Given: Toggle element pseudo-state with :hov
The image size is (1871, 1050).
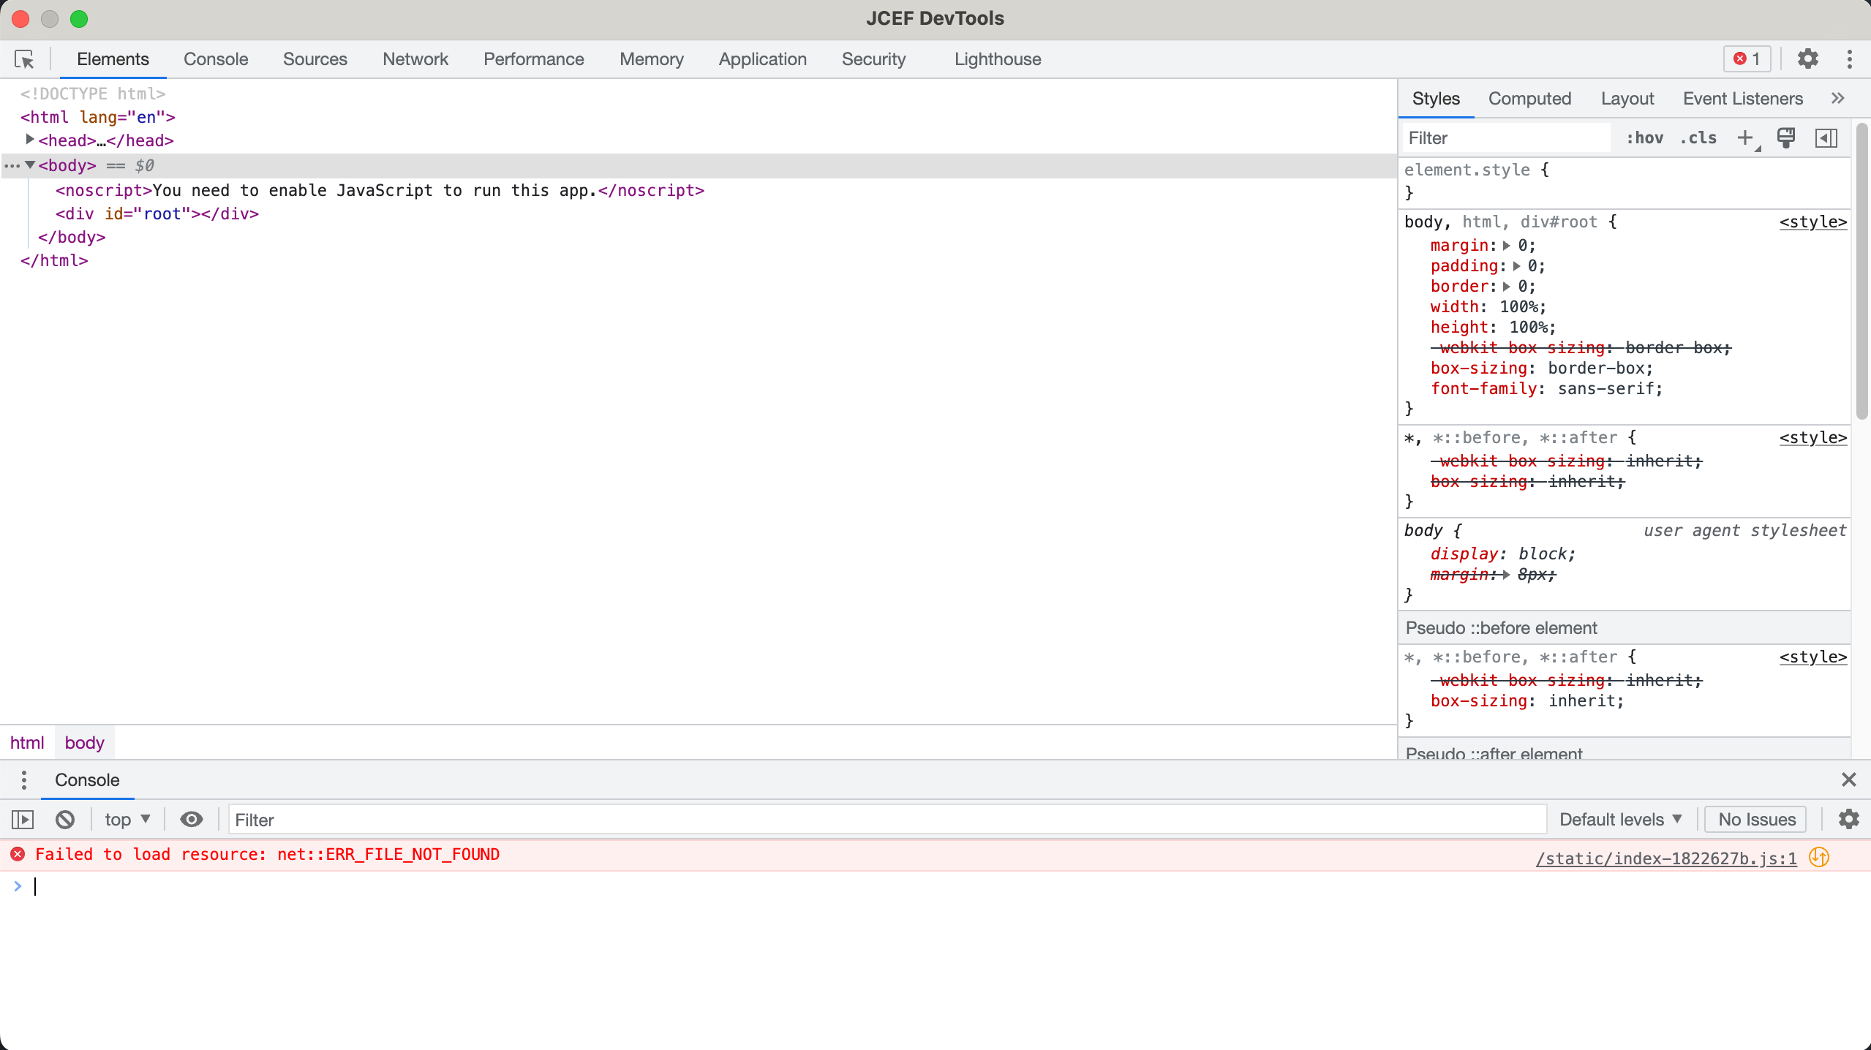Looking at the screenshot, I should coord(1645,138).
